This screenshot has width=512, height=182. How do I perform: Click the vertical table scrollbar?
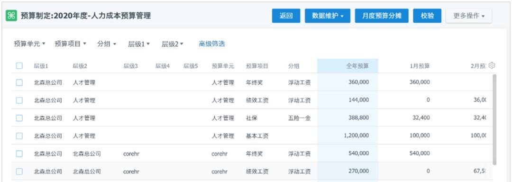pyautogui.click(x=494, y=119)
